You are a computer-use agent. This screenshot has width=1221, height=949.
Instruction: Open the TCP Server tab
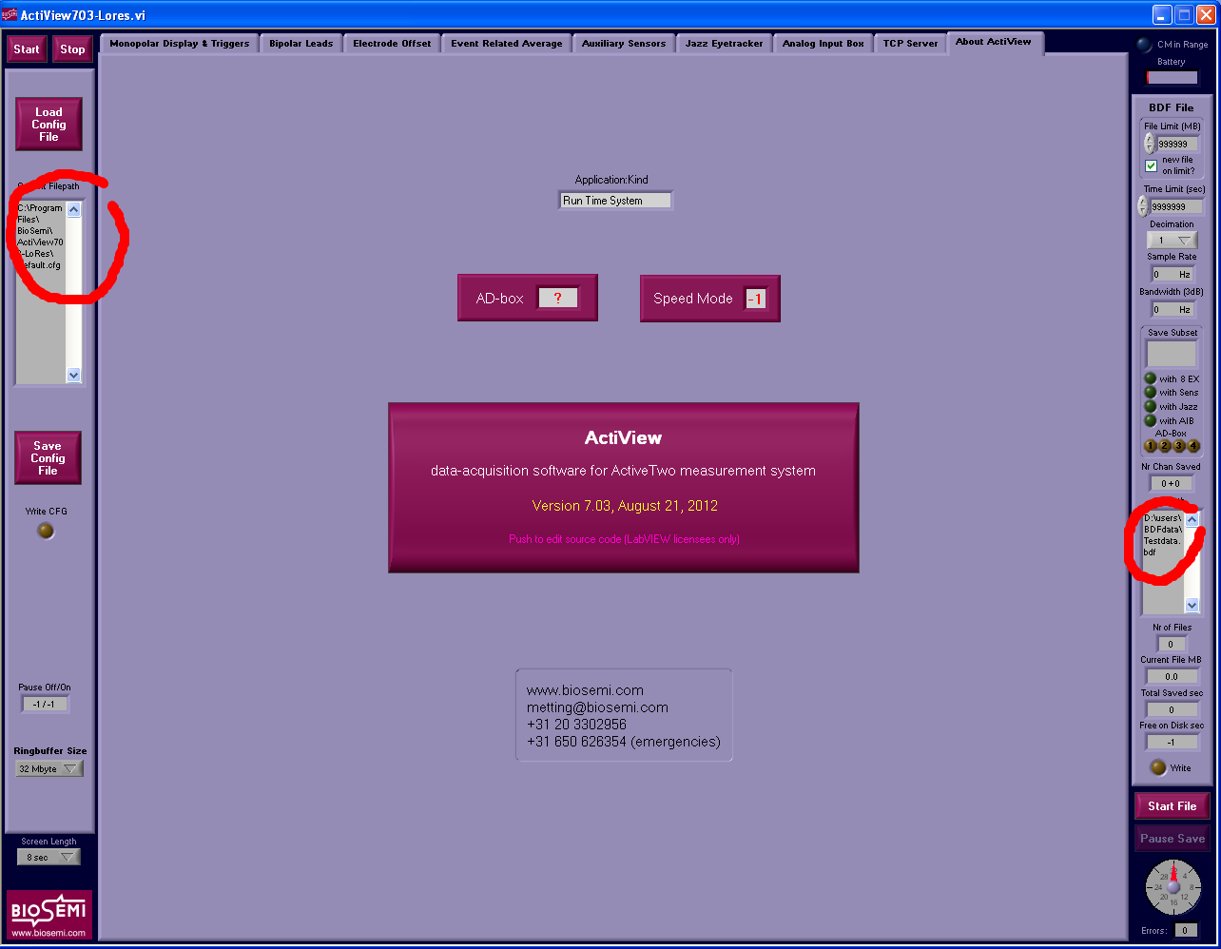tap(910, 44)
